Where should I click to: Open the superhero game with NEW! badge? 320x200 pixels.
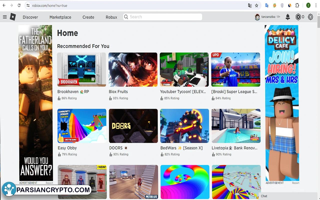[x=82, y=182]
